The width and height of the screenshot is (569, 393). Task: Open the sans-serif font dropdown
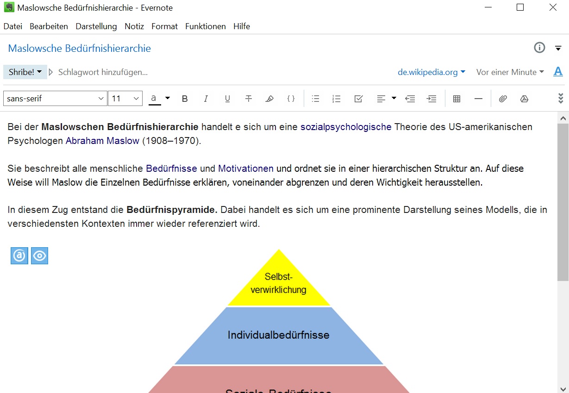(x=55, y=99)
